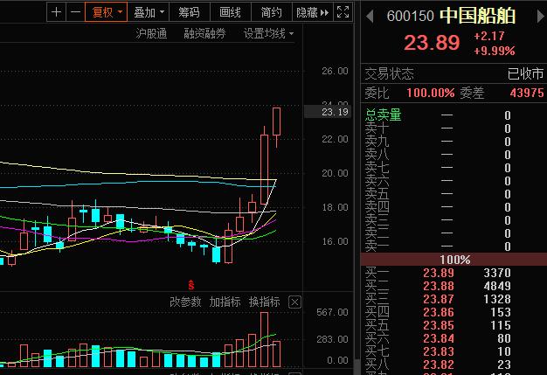Image resolution: width=547 pixels, height=375 pixels.
Task: Click 买三 volume 1328
Action: (497, 299)
